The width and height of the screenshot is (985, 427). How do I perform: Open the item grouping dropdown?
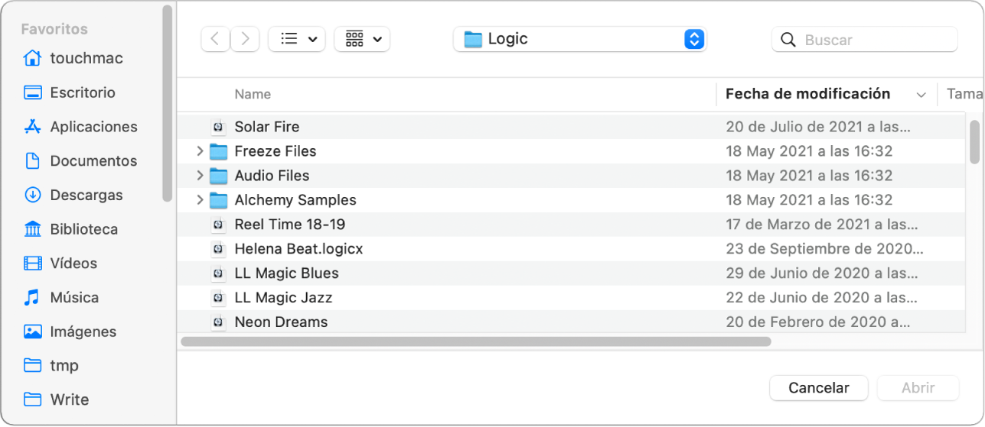tap(362, 39)
